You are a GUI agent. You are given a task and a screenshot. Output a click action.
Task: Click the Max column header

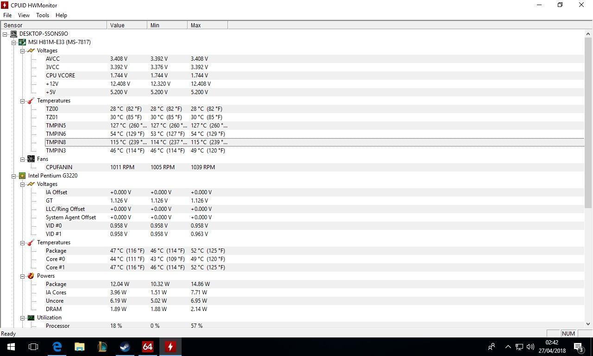(x=208, y=25)
